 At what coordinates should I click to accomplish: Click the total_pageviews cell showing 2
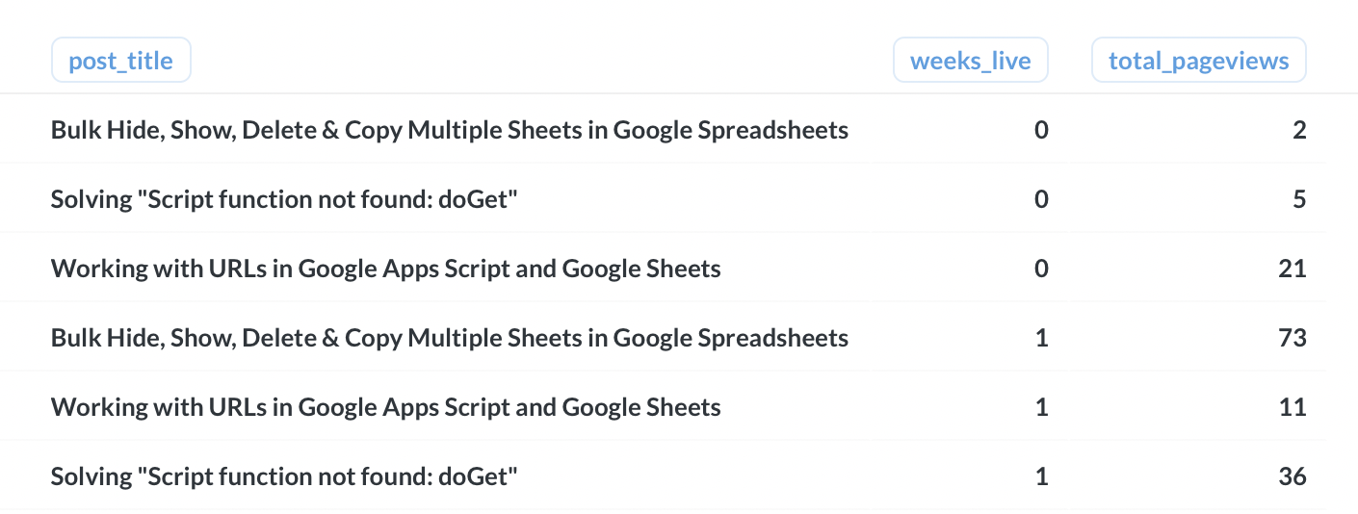pyautogui.click(x=1299, y=130)
